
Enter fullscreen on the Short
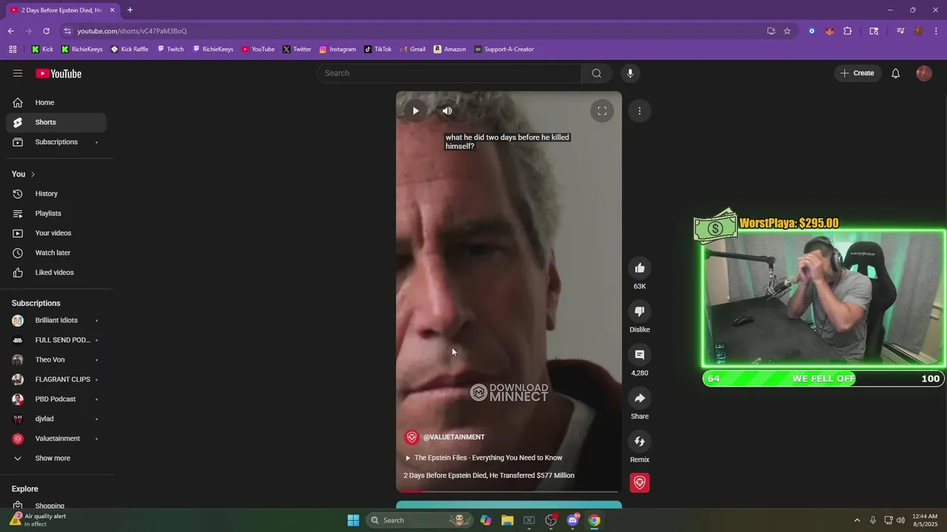coord(602,111)
